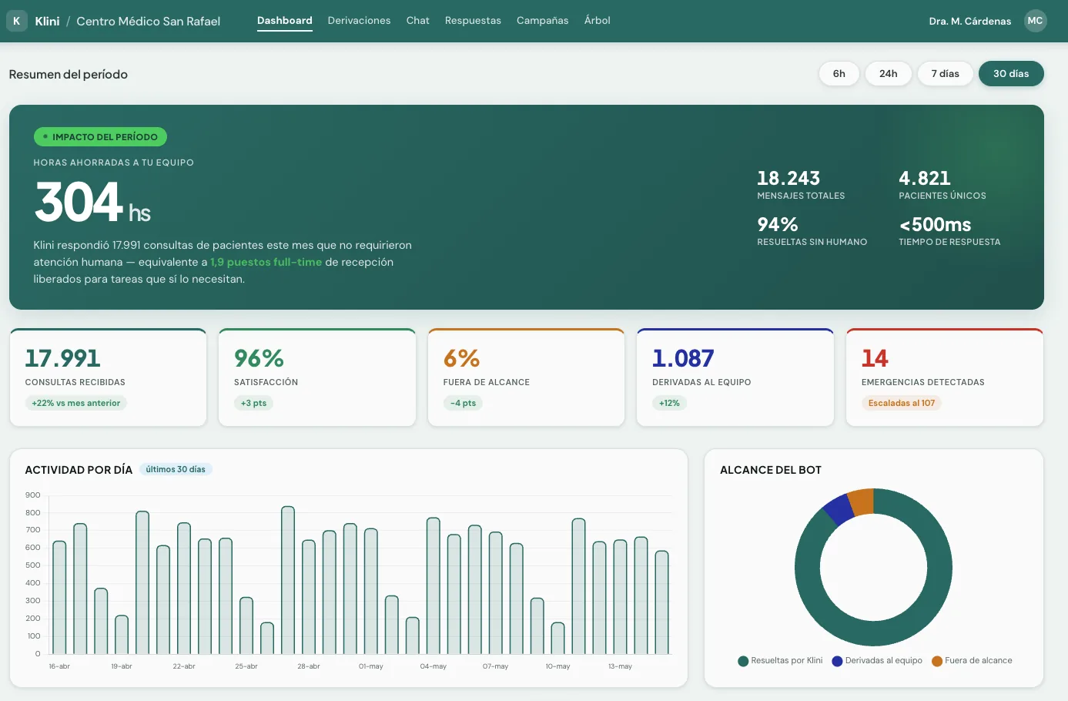
Task: Click the blue Derivadas donut segment
Action: 839,509
